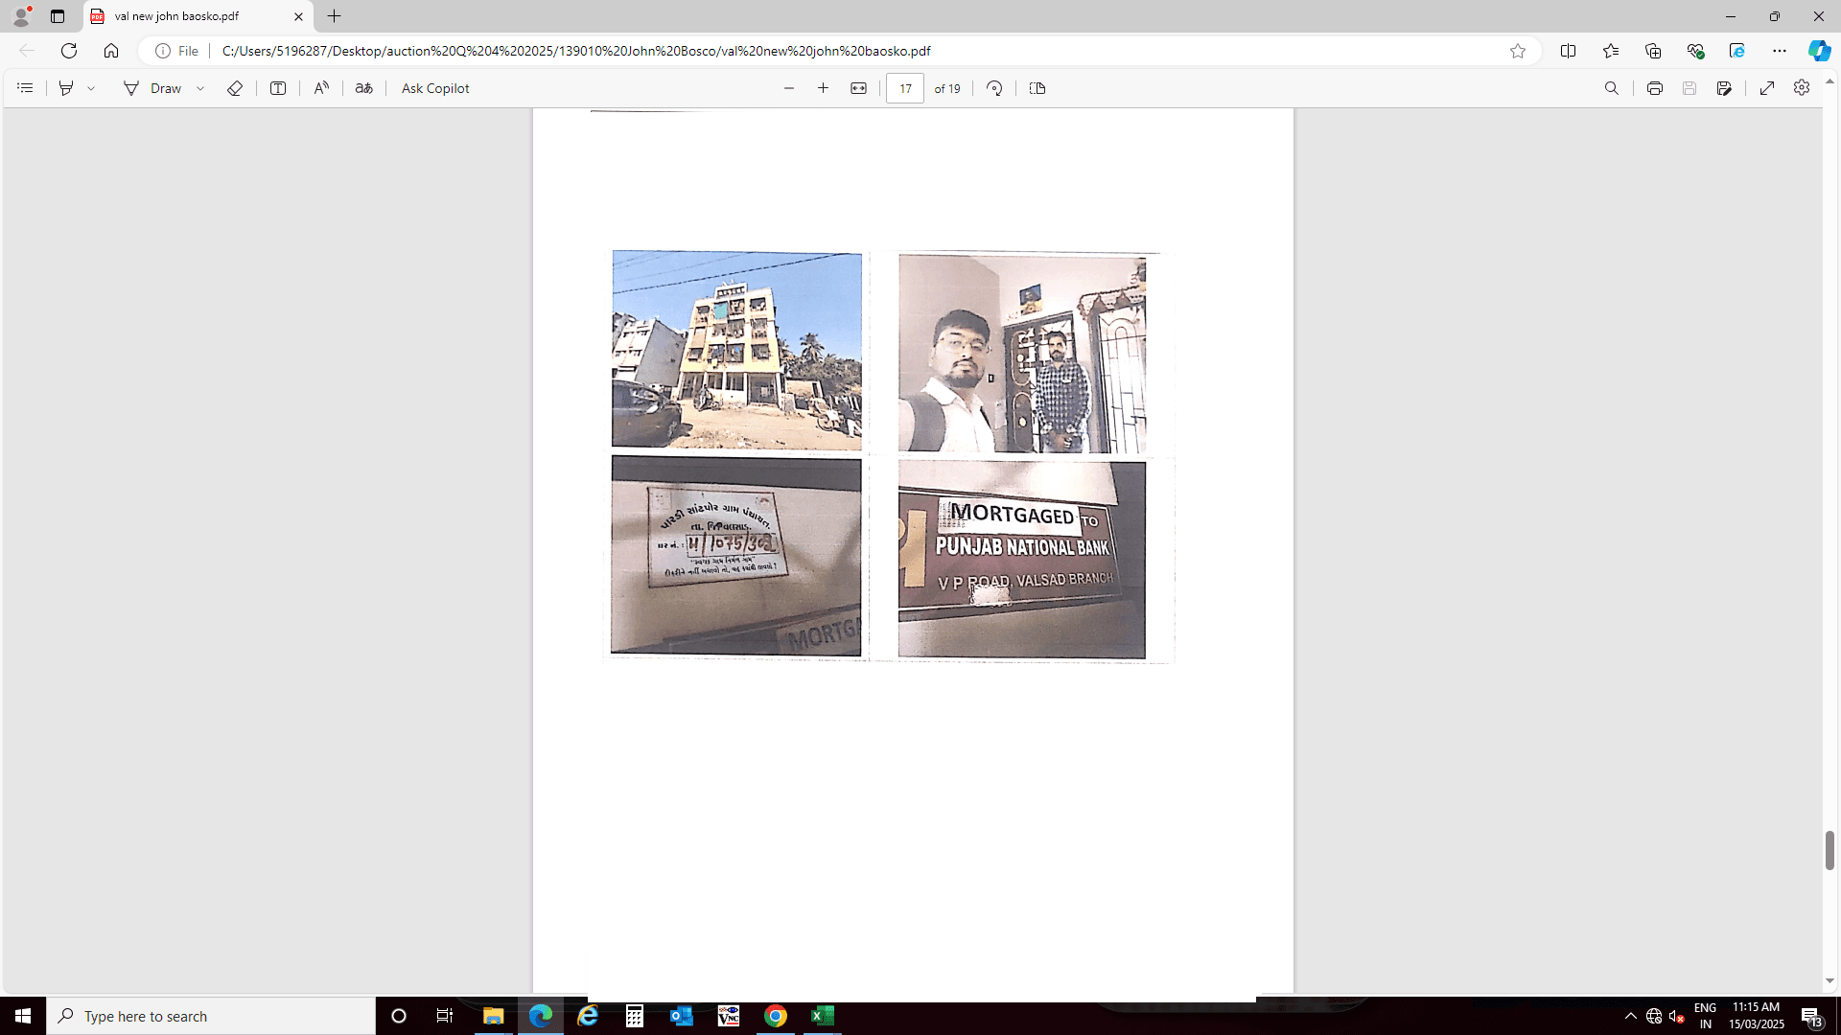Save the PDF file

pyautogui.click(x=1690, y=88)
